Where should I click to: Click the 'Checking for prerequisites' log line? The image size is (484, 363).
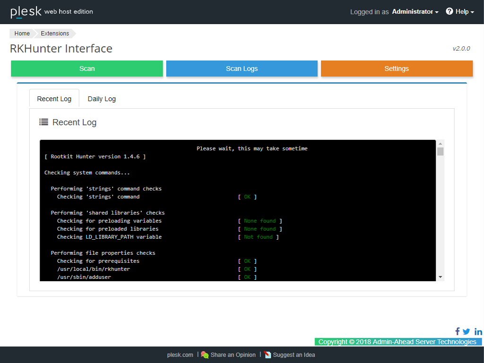click(x=98, y=261)
